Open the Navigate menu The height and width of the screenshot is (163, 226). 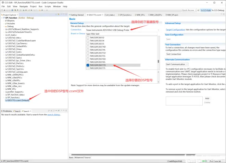pos(24,7)
